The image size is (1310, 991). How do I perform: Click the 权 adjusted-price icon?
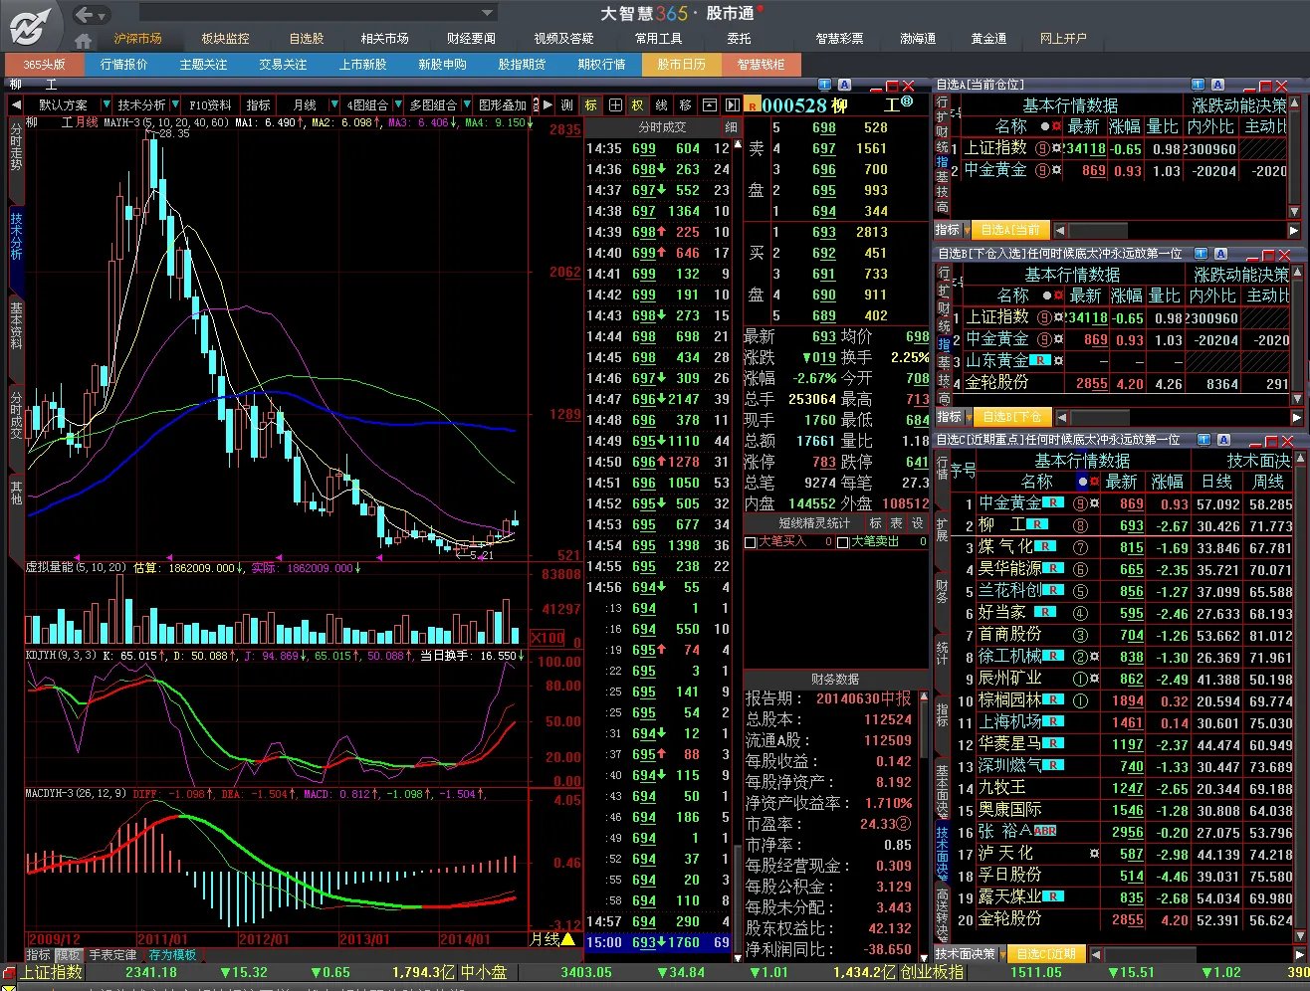(638, 105)
